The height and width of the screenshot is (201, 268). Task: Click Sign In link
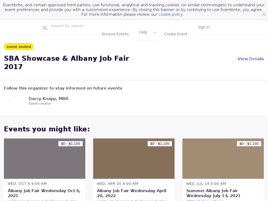[x=204, y=27]
